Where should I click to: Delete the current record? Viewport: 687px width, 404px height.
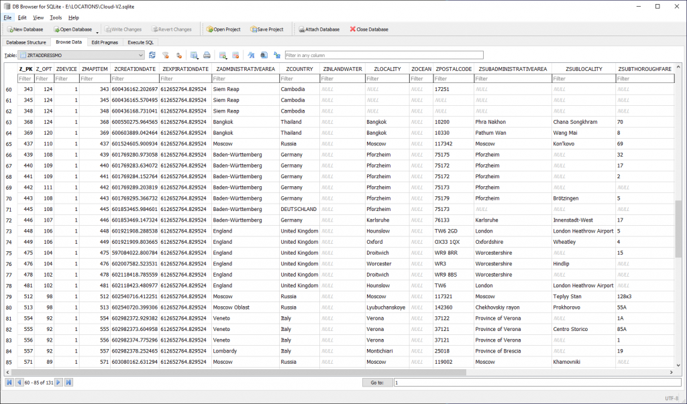[x=234, y=56]
